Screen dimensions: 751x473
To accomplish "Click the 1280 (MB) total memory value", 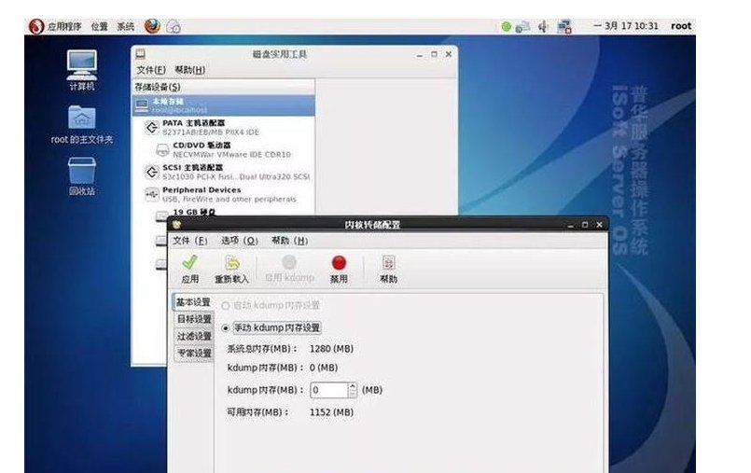I will (x=331, y=349).
